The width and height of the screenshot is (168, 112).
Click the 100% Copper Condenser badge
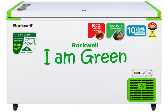point(96,31)
